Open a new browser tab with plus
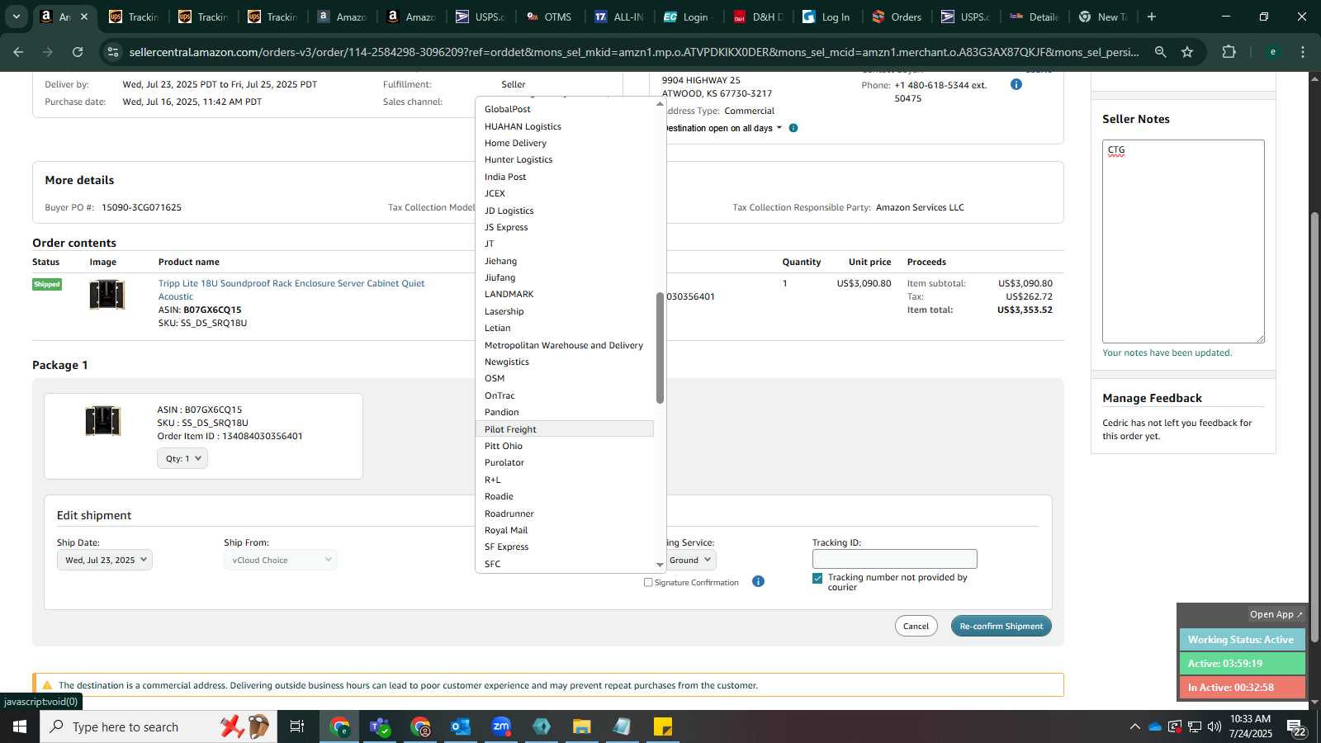The image size is (1321, 743). [1152, 17]
